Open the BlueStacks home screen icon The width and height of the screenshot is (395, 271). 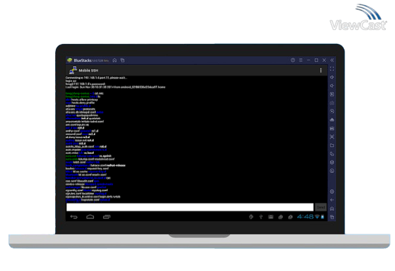115,60
